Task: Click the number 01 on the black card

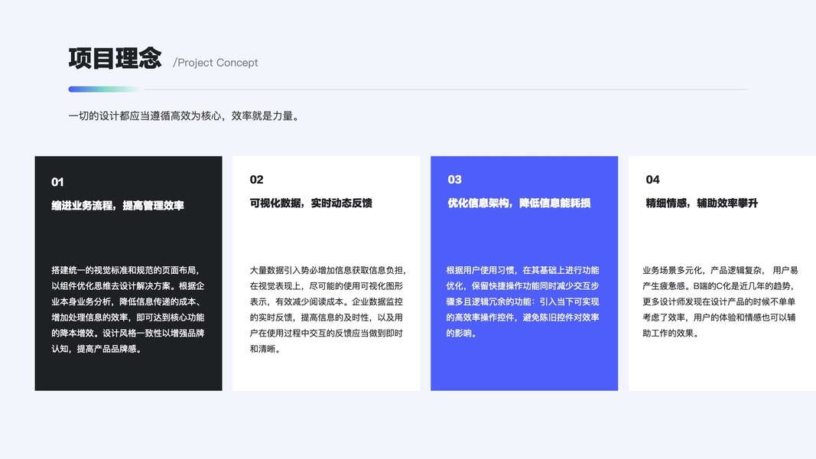Action: click(x=57, y=182)
